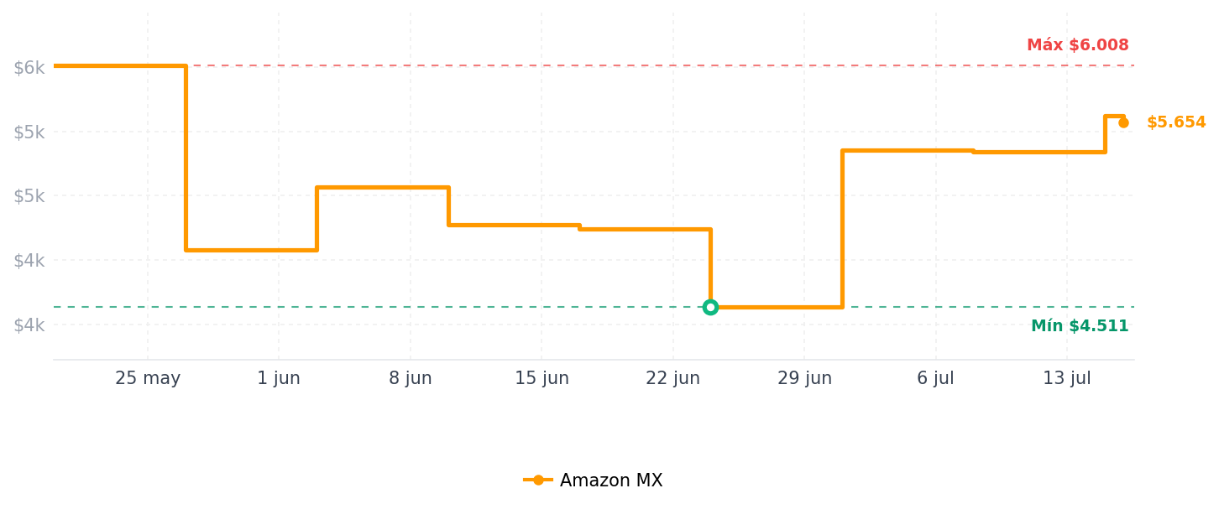Image resolution: width=1219 pixels, height=509 pixels.
Task: Click the orange current price endpoint dot
Action: click(x=1123, y=122)
